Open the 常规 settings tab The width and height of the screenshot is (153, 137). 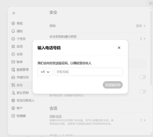tap(20, 23)
